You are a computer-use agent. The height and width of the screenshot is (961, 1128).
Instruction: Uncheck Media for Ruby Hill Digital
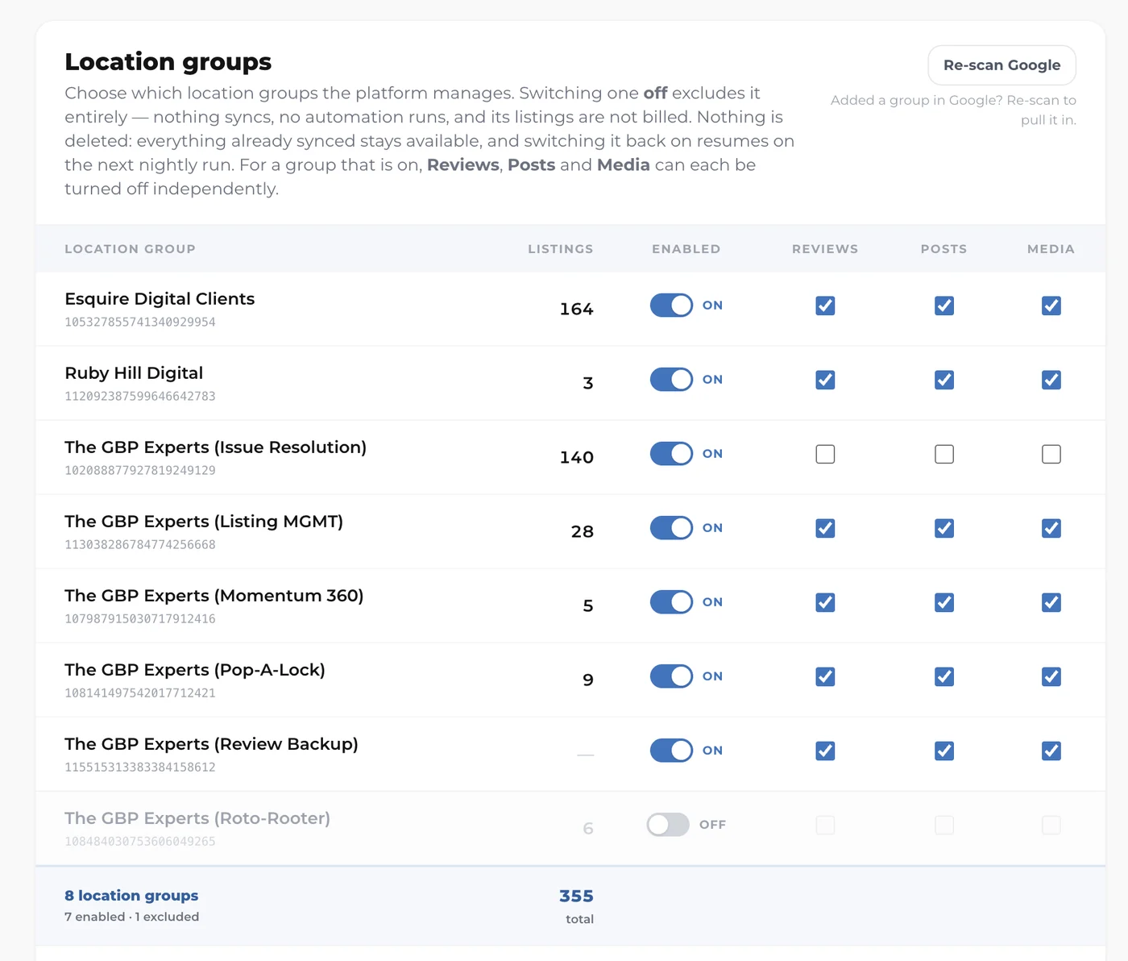point(1051,380)
